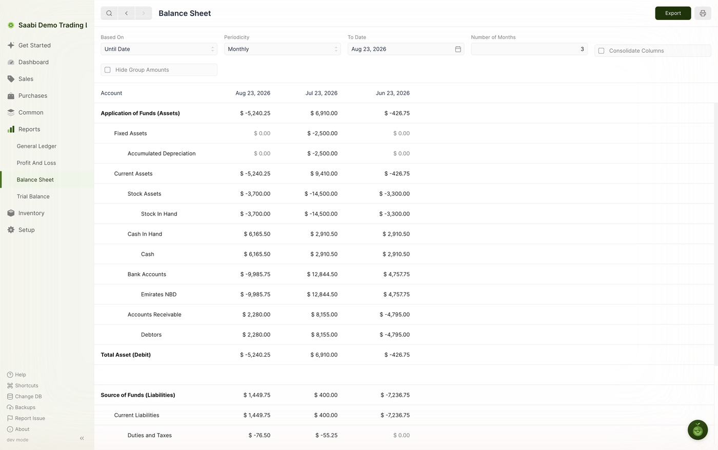Click the Saabi Demo Trading logo icon

11,25
